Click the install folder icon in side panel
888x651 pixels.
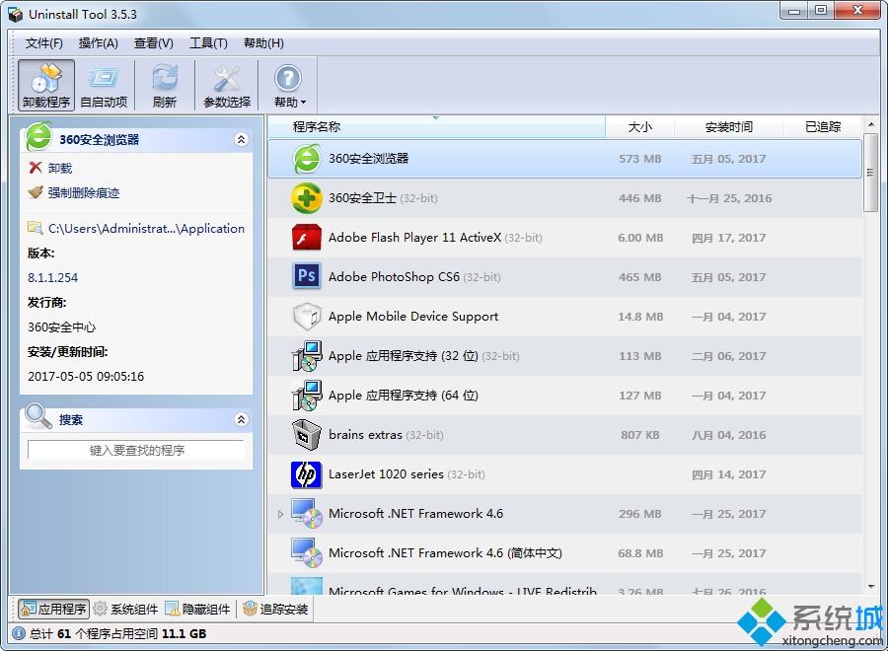(x=36, y=228)
